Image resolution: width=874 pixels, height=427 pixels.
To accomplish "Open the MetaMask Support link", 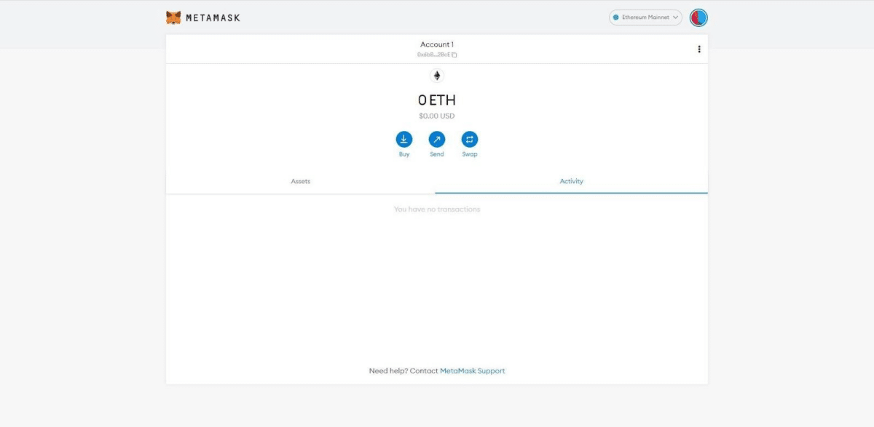I will tap(473, 371).
